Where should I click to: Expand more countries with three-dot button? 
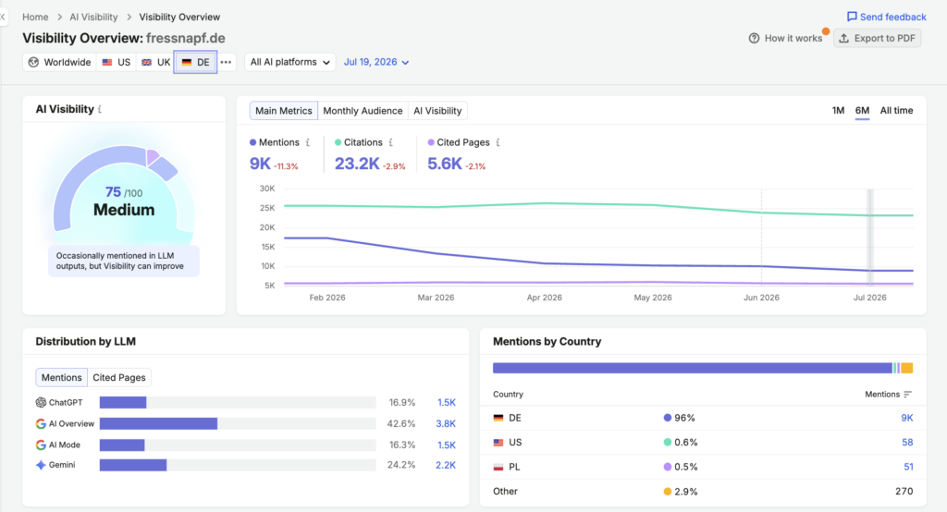tap(226, 62)
